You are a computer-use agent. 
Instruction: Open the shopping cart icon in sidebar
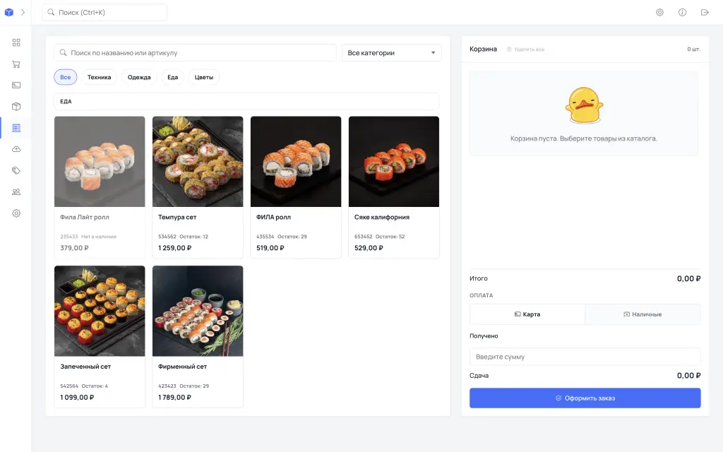point(16,64)
